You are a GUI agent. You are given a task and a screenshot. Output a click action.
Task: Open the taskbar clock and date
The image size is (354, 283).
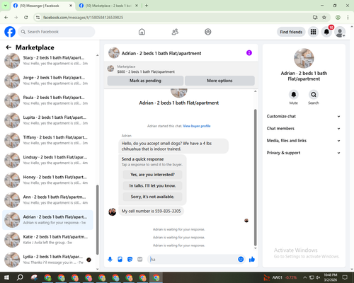[331, 277]
